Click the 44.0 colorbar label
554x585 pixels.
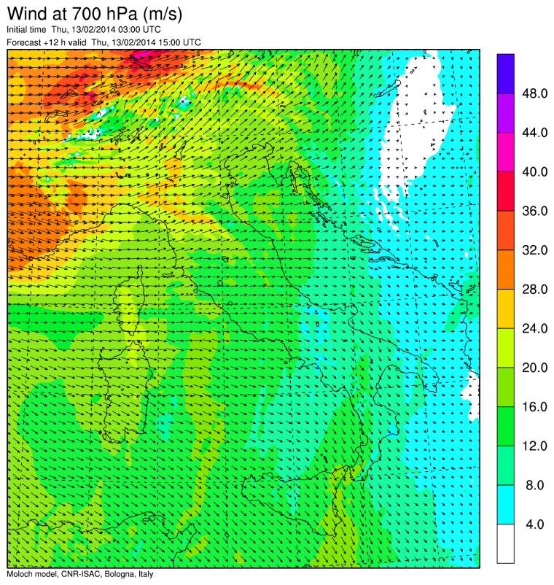(x=534, y=133)
